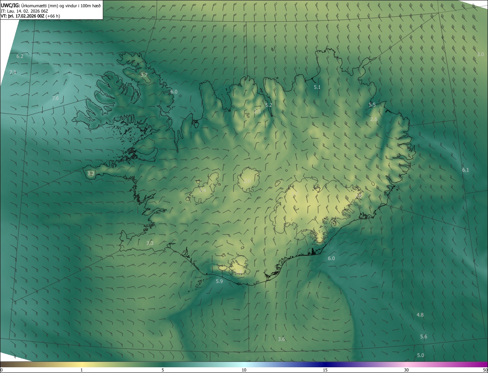Click the 6.1 value off the east coast
The width and height of the screenshot is (488, 373).
click(x=465, y=170)
